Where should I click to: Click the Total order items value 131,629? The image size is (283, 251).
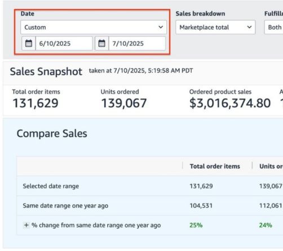click(x=36, y=103)
